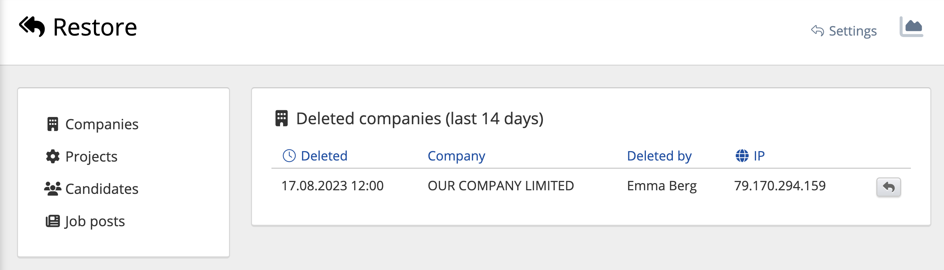Click the globe icon next to IP
This screenshot has height=270, width=944.
[742, 155]
